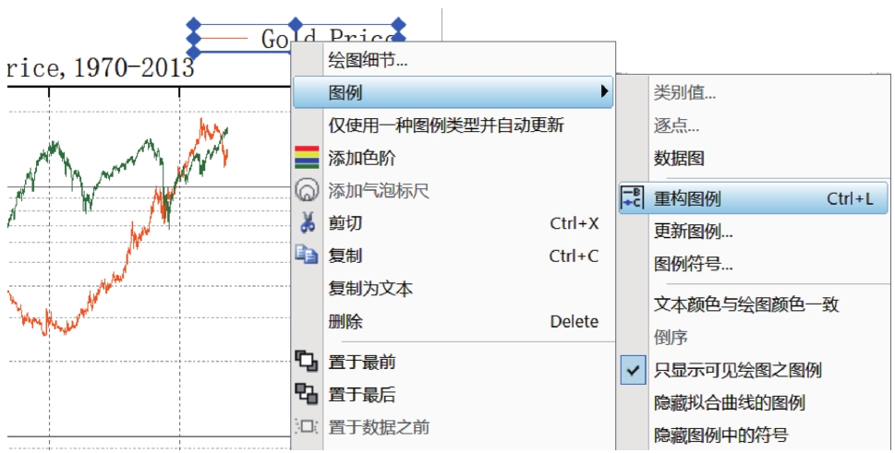Click the color scale icon beside 添加色阶
The width and height of the screenshot is (895, 453).
point(307,157)
